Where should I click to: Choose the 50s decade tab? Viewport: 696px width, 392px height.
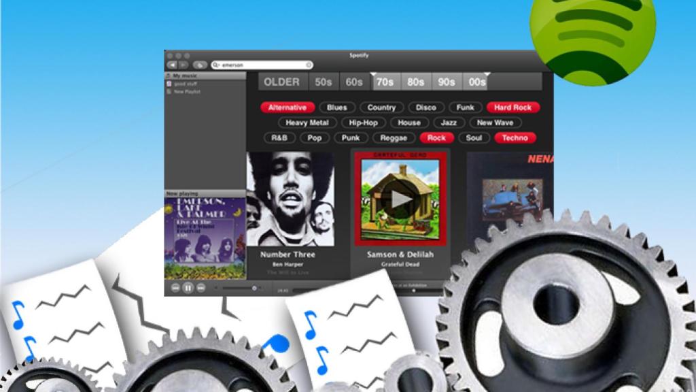click(324, 82)
